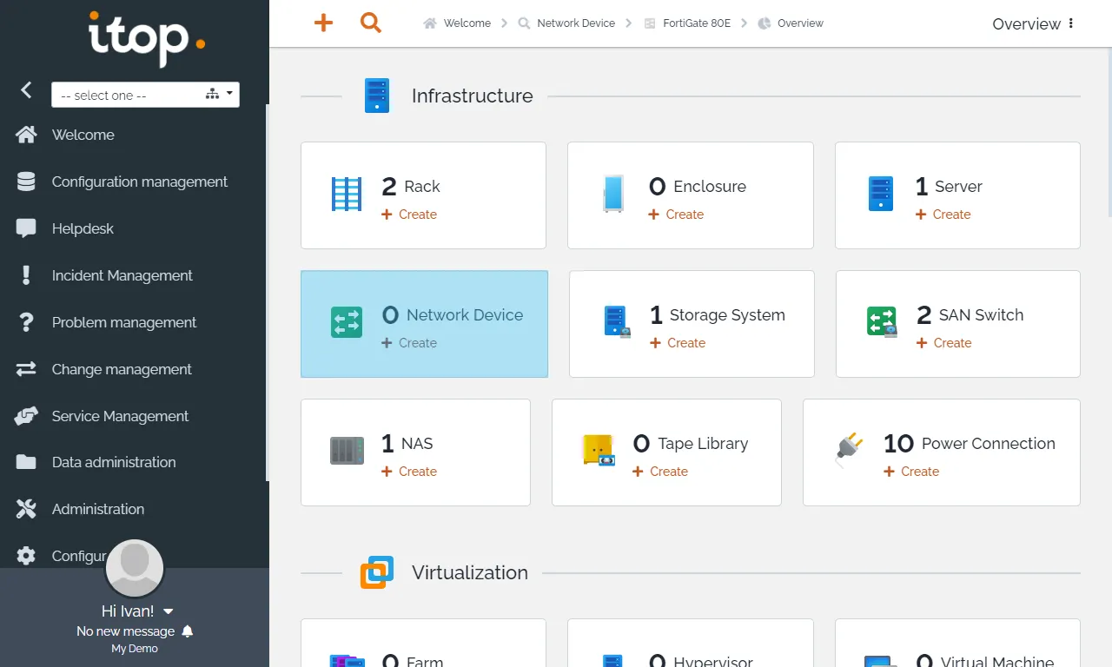Click the Helpdesk speech bubble icon
1112x667 pixels.
[26, 228]
